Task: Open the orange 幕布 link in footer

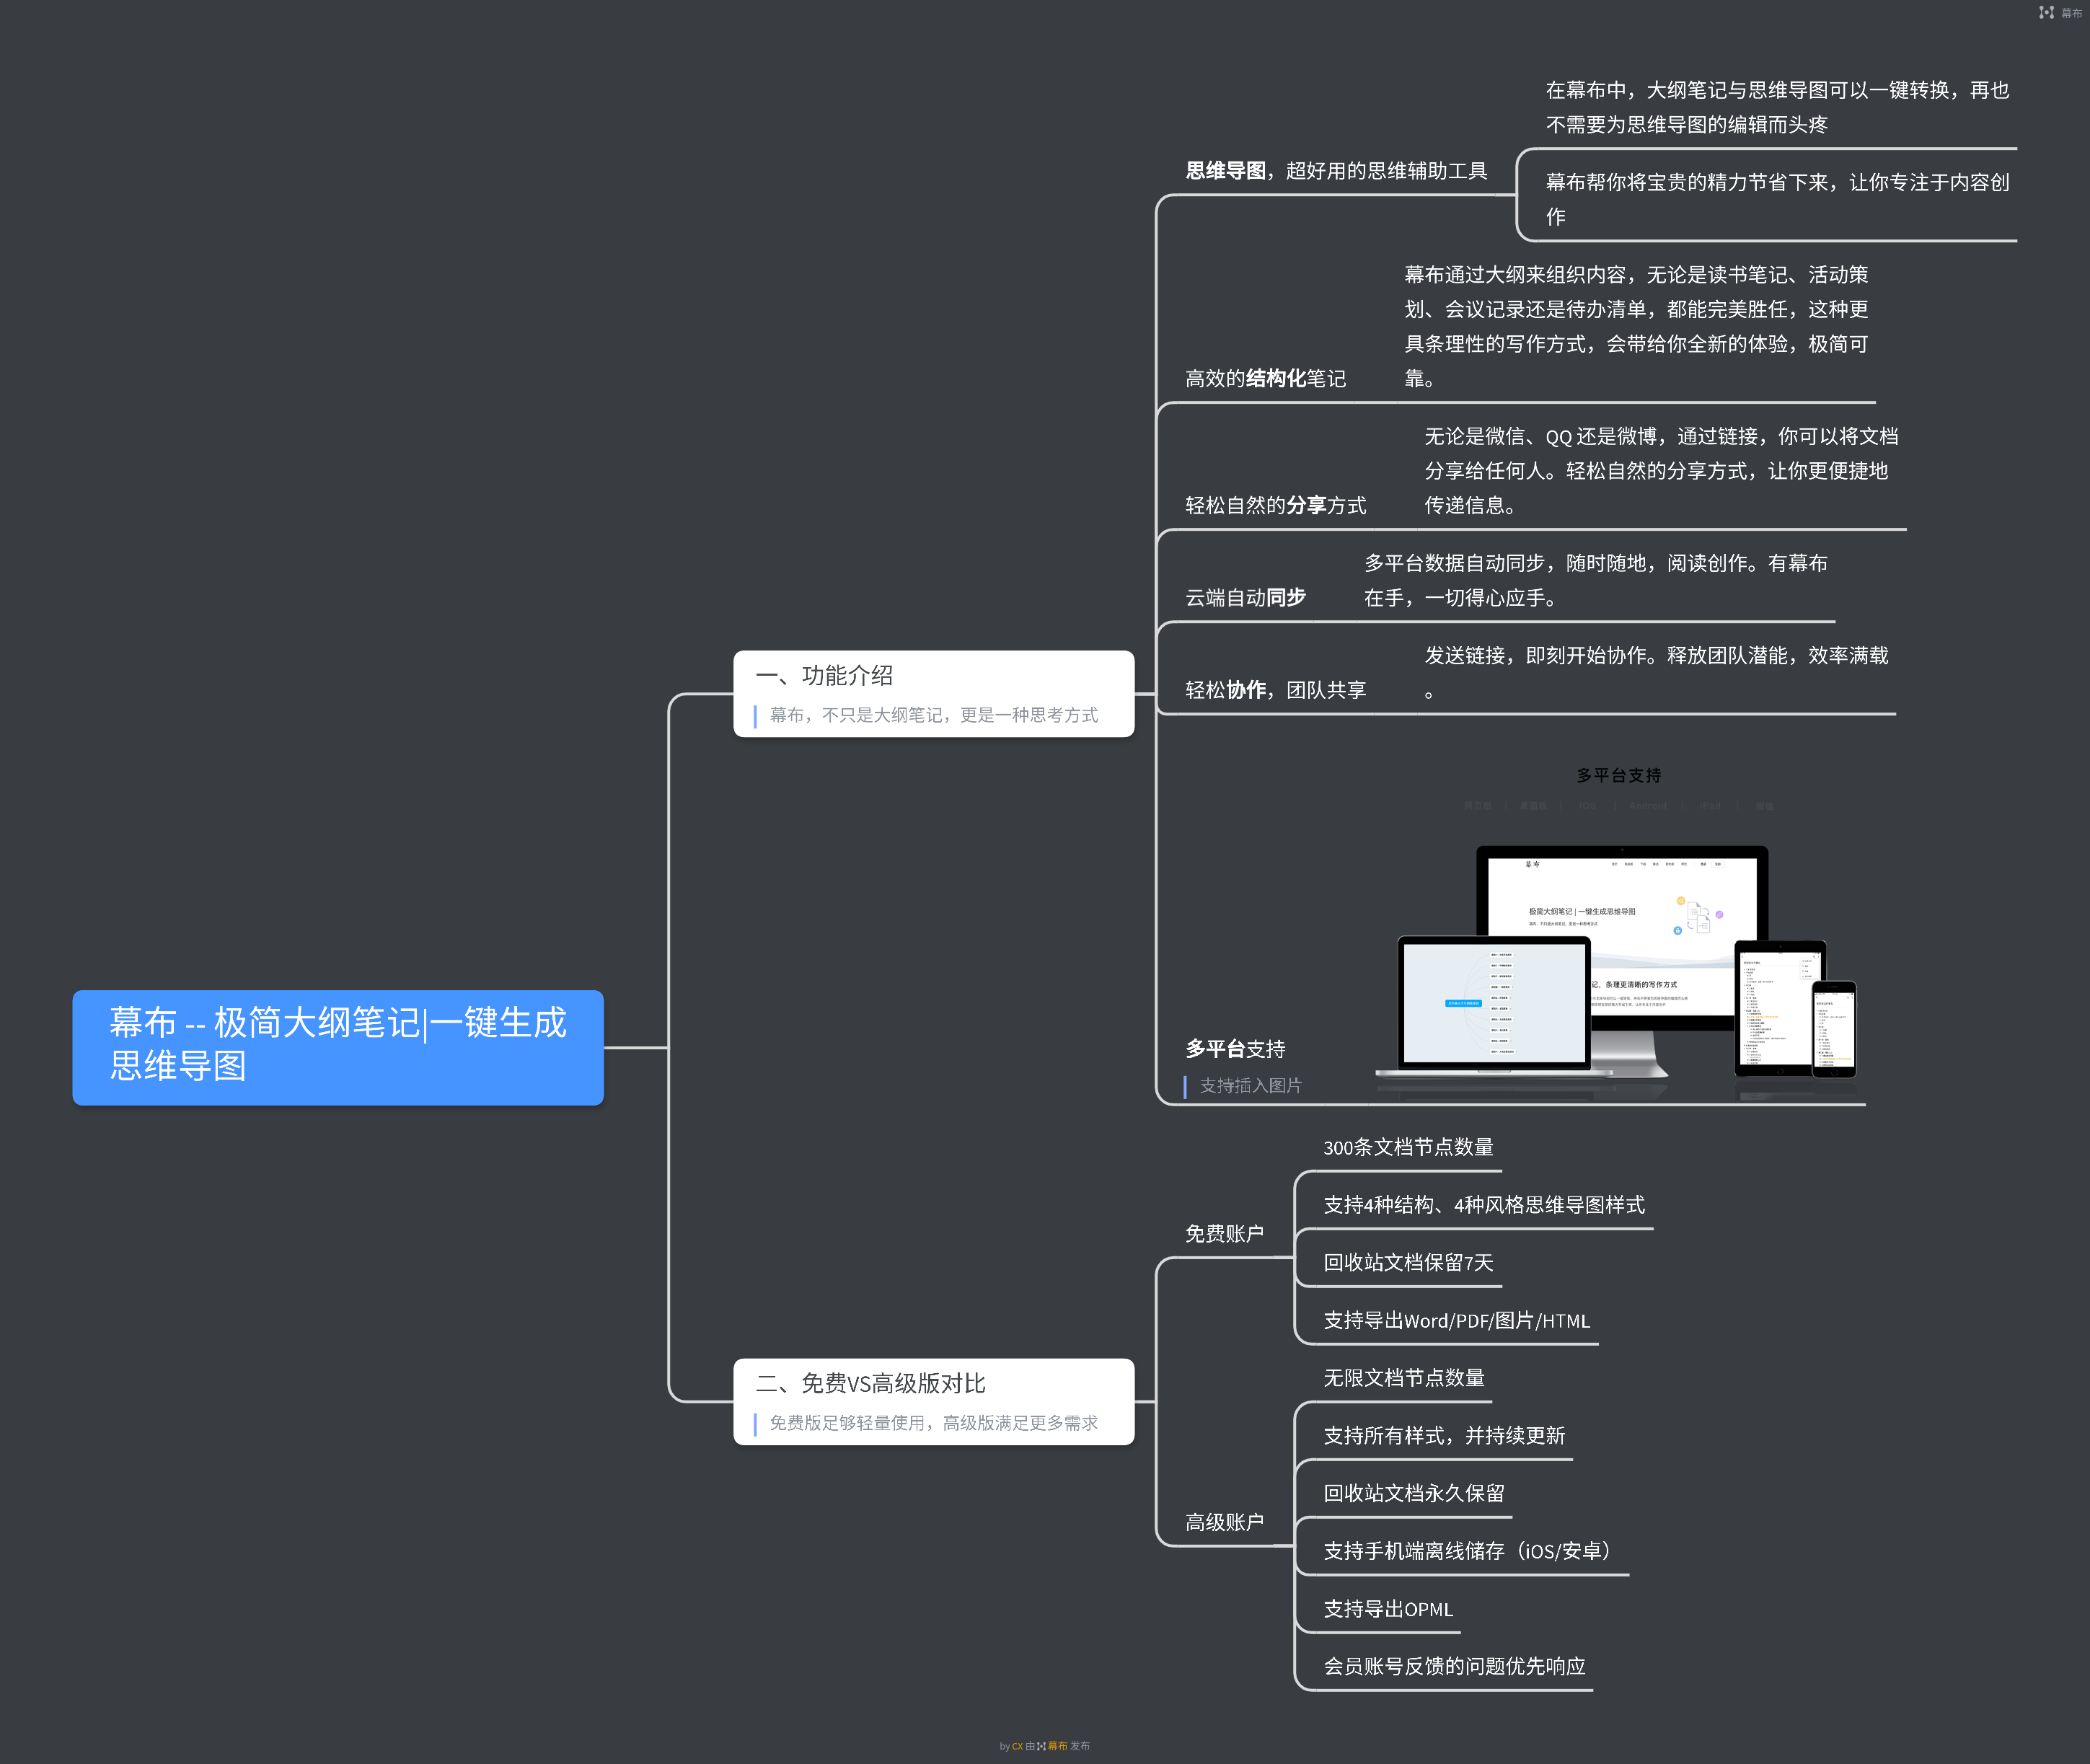Action: (x=1058, y=1746)
